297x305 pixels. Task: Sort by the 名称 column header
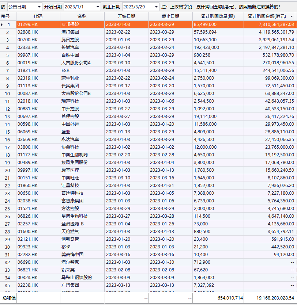82,16
